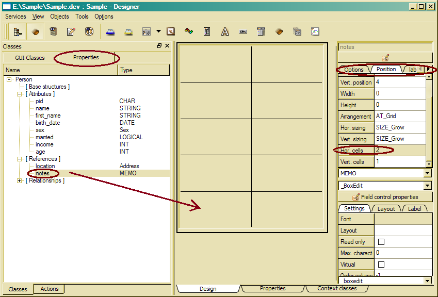This screenshot has width=438, height=297.
Task: Collapse the Person tree node
Action: (x=9, y=80)
